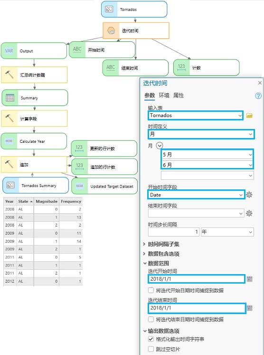Click the Updated Target Dataset node icon

(x=79, y=186)
